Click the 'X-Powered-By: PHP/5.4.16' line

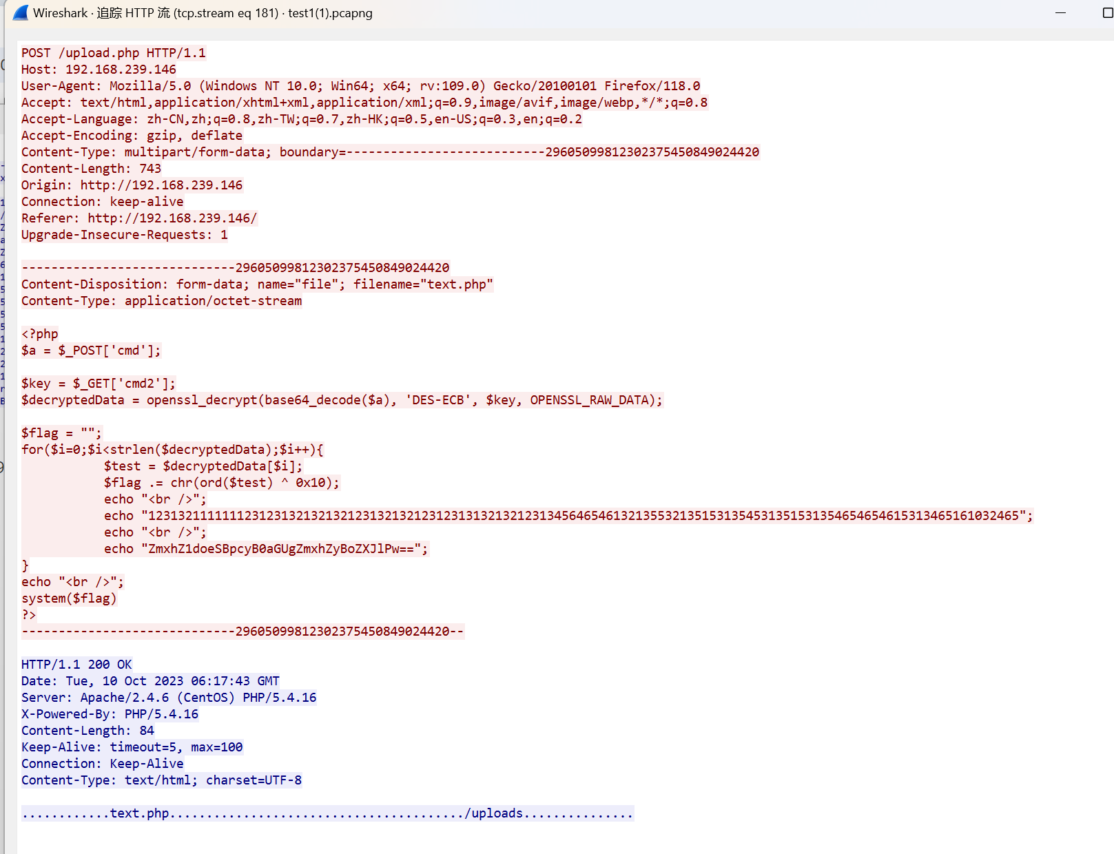(110, 714)
